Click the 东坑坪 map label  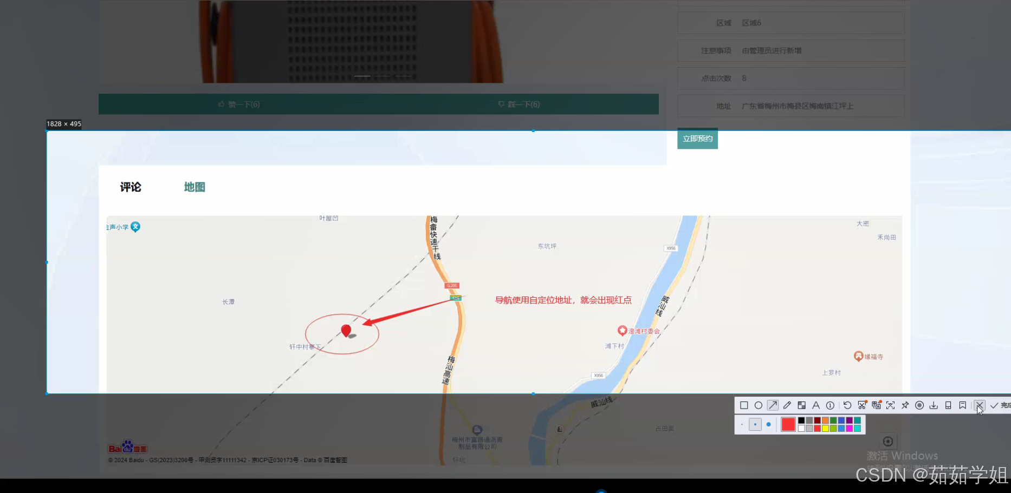547,246
